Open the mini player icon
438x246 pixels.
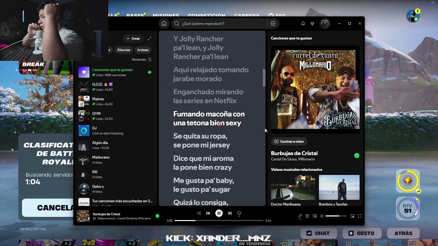pyautogui.click(x=352, y=216)
